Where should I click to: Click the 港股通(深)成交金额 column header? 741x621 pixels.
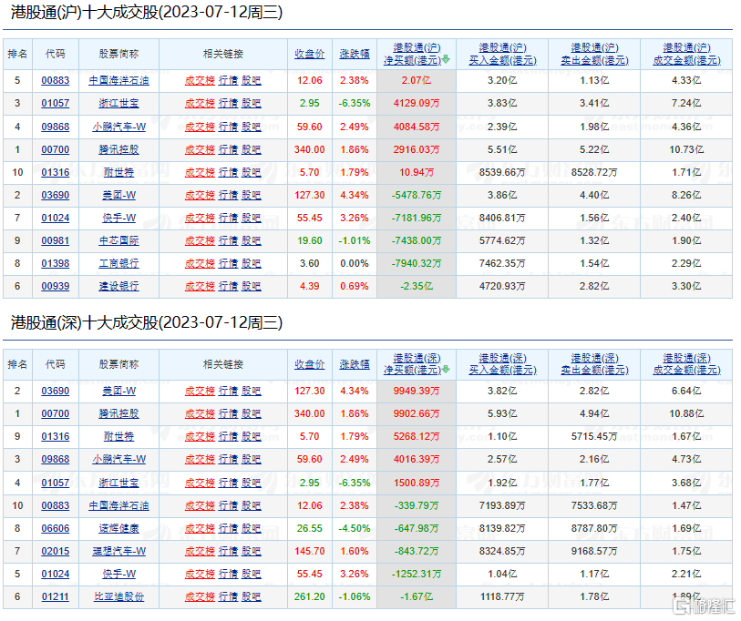(x=686, y=364)
